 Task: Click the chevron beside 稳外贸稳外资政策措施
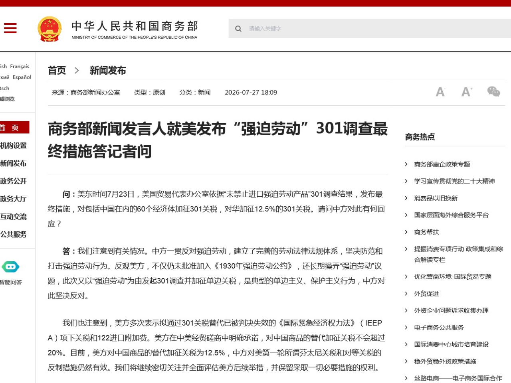click(x=406, y=361)
